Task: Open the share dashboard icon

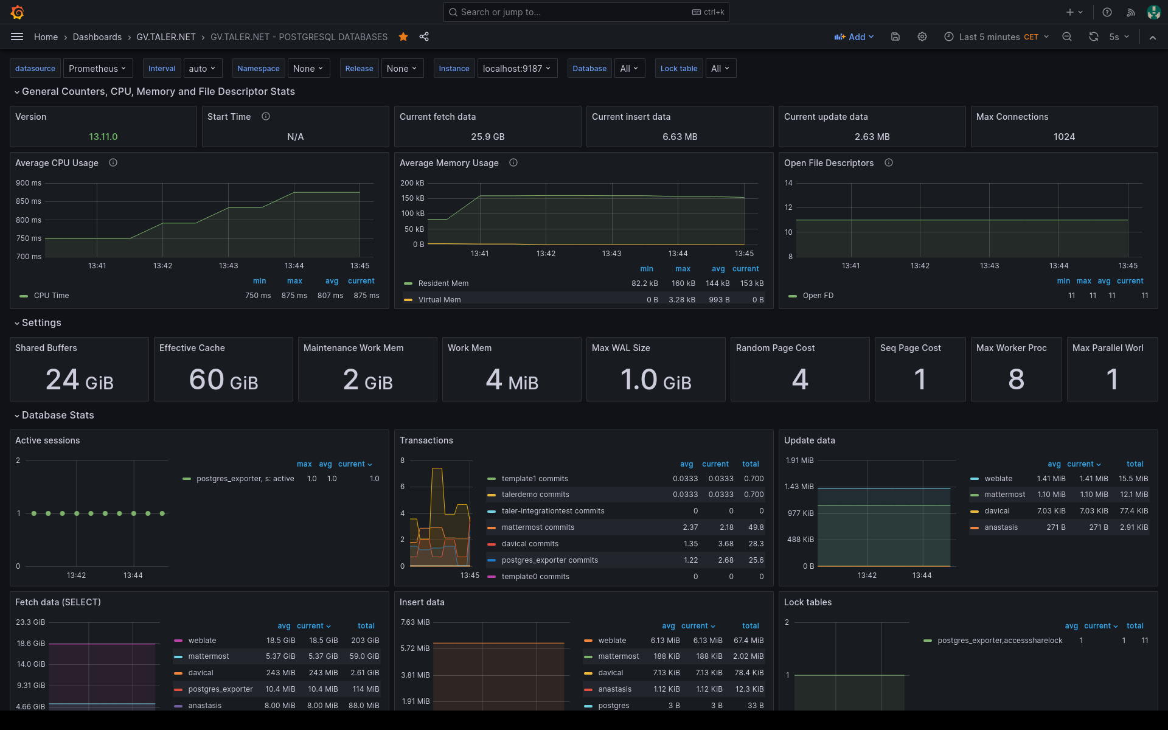Action: pos(424,37)
